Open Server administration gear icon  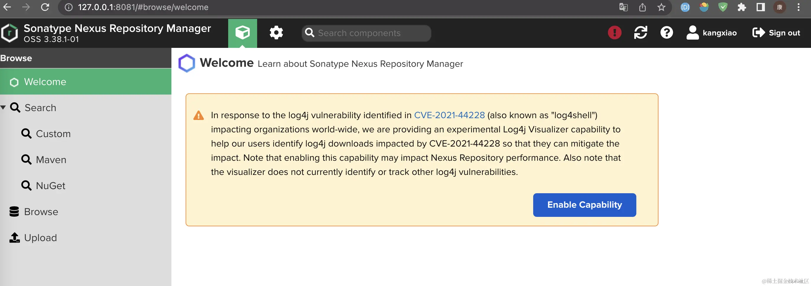click(x=276, y=33)
